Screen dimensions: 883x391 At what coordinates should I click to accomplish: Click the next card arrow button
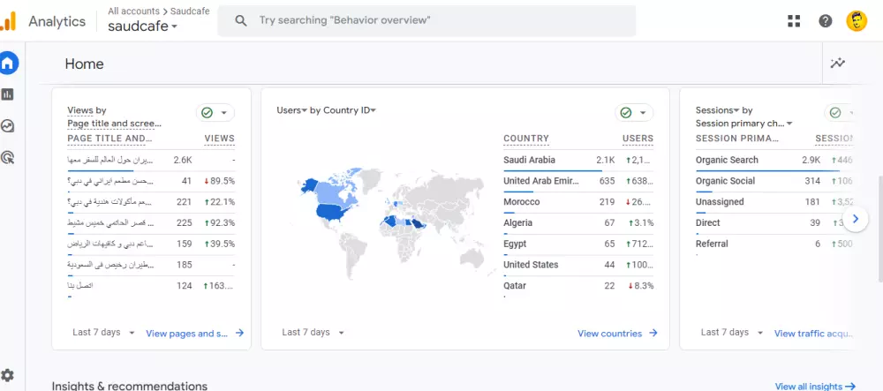(856, 219)
